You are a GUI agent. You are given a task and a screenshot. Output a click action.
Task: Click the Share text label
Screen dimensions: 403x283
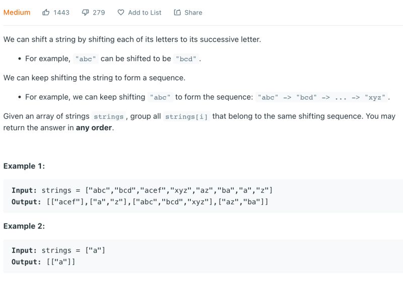point(193,12)
